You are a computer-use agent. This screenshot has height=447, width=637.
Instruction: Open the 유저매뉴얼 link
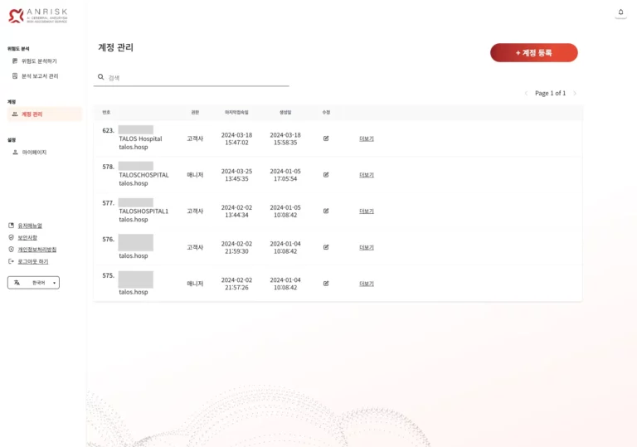tap(30, 226)
